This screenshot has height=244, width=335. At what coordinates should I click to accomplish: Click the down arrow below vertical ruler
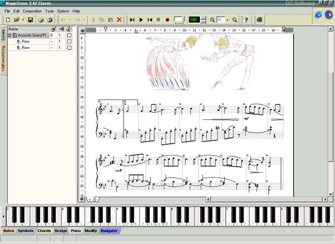[82, 199]
